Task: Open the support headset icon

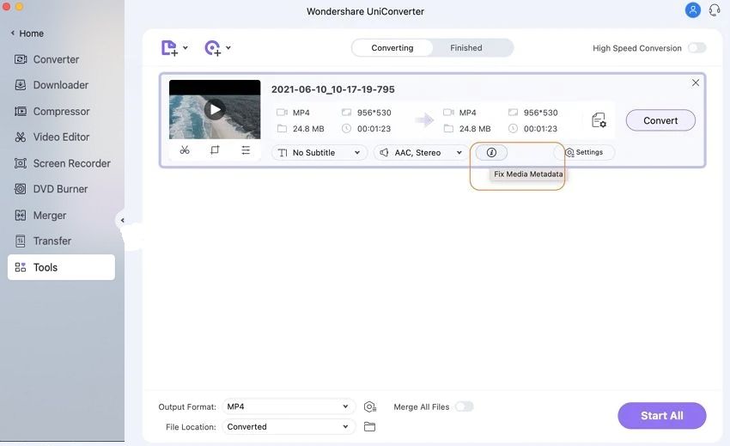Action: 715,9
